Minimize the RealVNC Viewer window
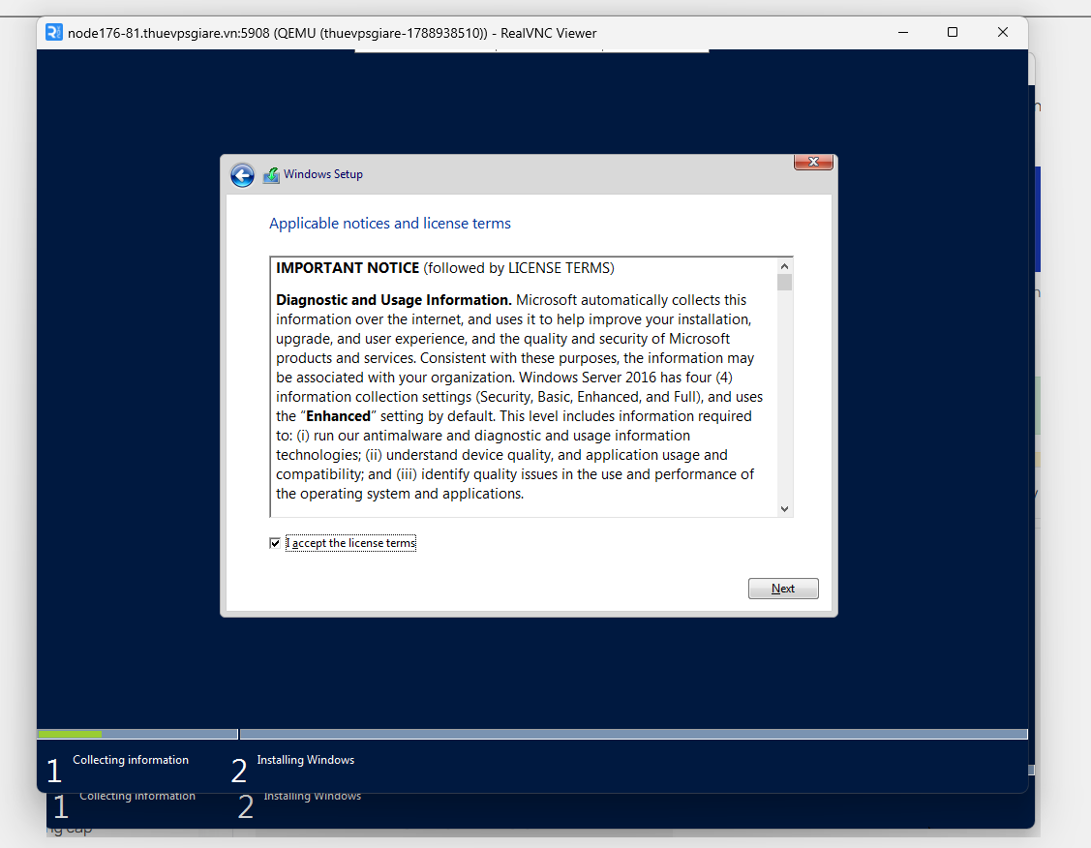1091x848 pixels. [903, 33]
